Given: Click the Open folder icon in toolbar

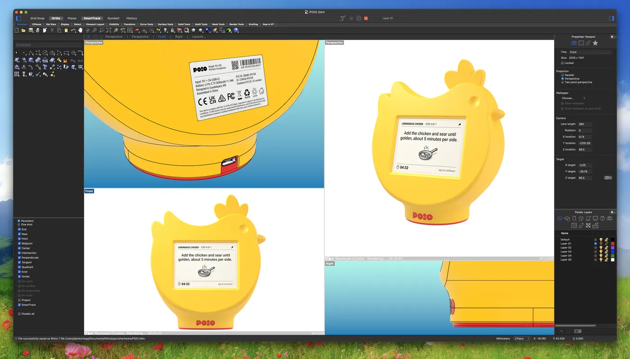Looking at the screenshot, I should click(x=23, y=30).
